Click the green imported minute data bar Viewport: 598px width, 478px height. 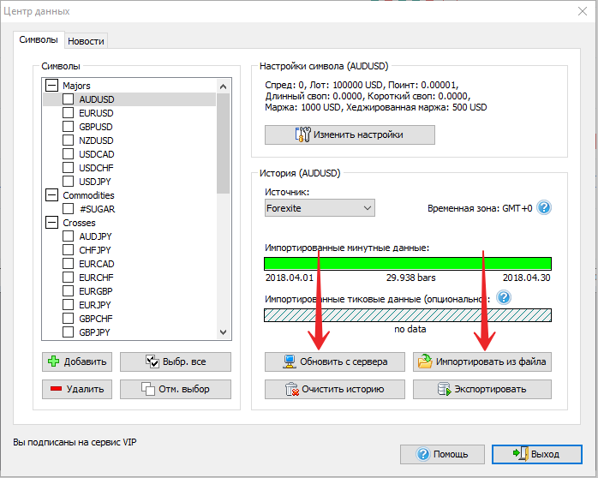click(408, 263)
